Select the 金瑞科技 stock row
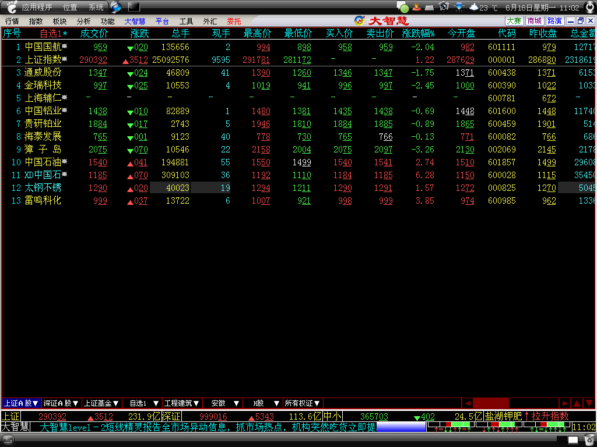The height and width of the screenshot is (447, 597). click(298, 86)
